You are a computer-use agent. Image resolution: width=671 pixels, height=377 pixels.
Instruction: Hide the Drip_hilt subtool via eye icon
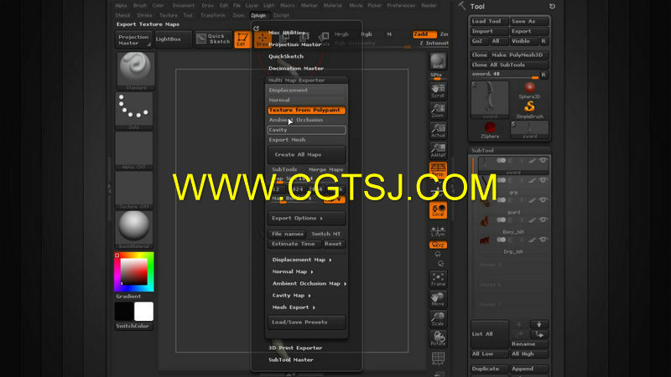coord(543,240)
